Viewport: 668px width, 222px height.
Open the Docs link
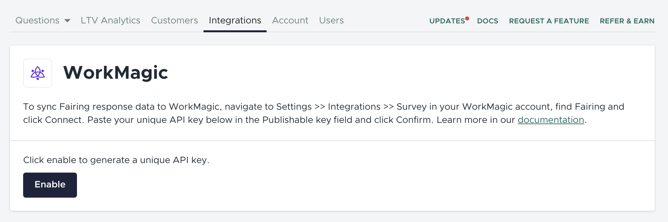click(x=488, y=21)
